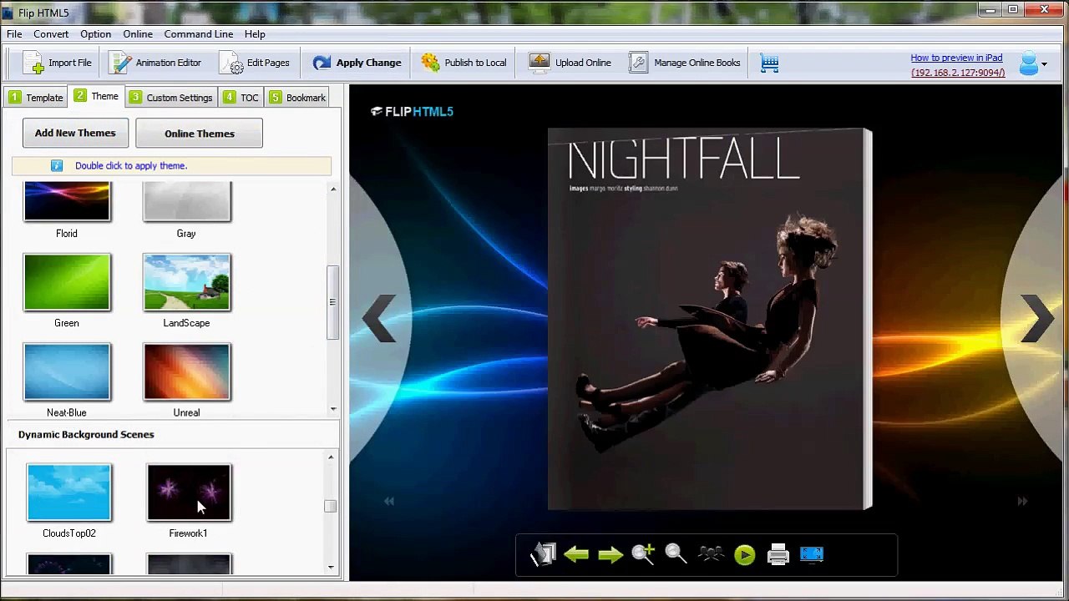This screenshot has width=1069, height=601.
Task: Click the Import File toolbar icon
Action: (x=33, y=63)
